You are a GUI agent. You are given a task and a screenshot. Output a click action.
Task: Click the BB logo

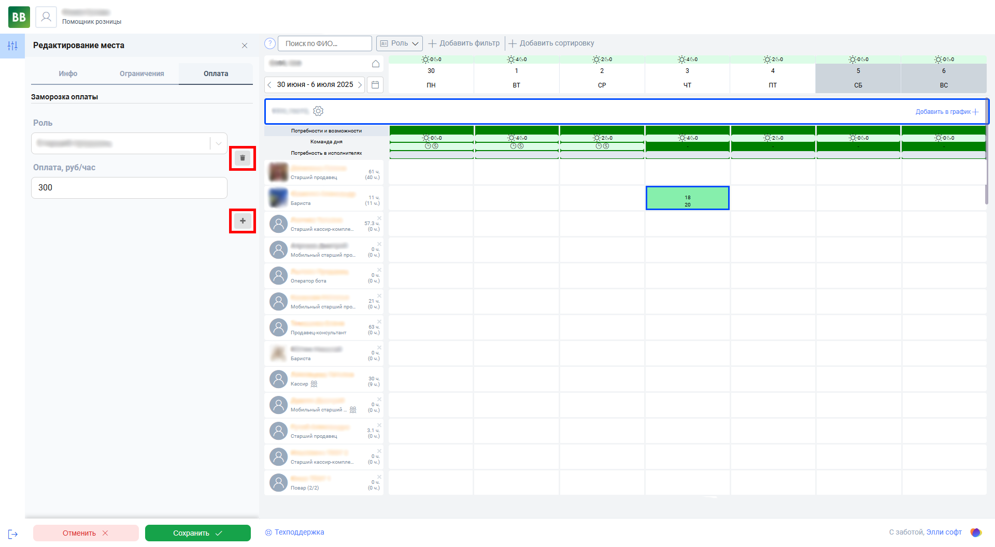[x=19, y=17]
